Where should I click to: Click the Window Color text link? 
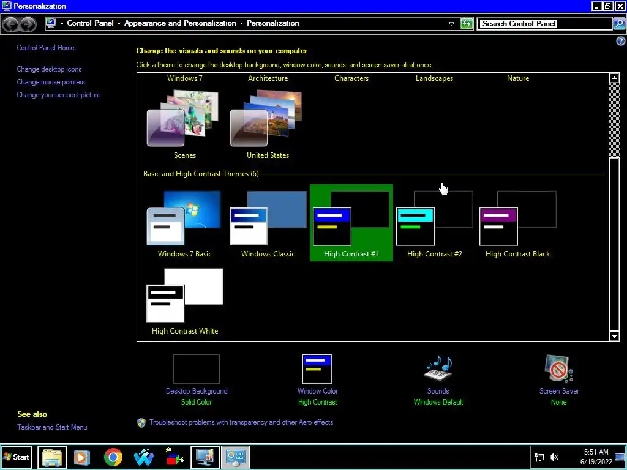click(318, 391)
